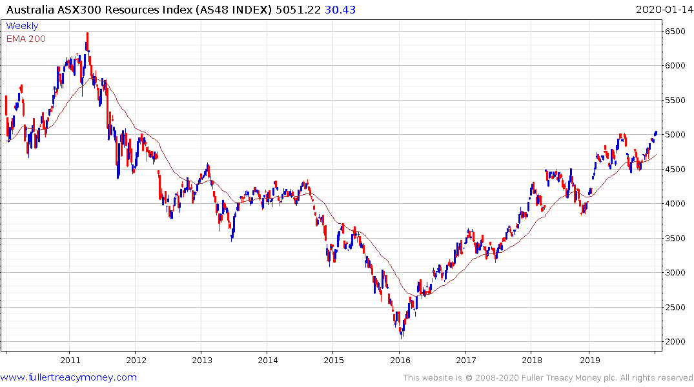Click the date 2020-01-14
The image size is (694, 387).
(x=664, y=10)
